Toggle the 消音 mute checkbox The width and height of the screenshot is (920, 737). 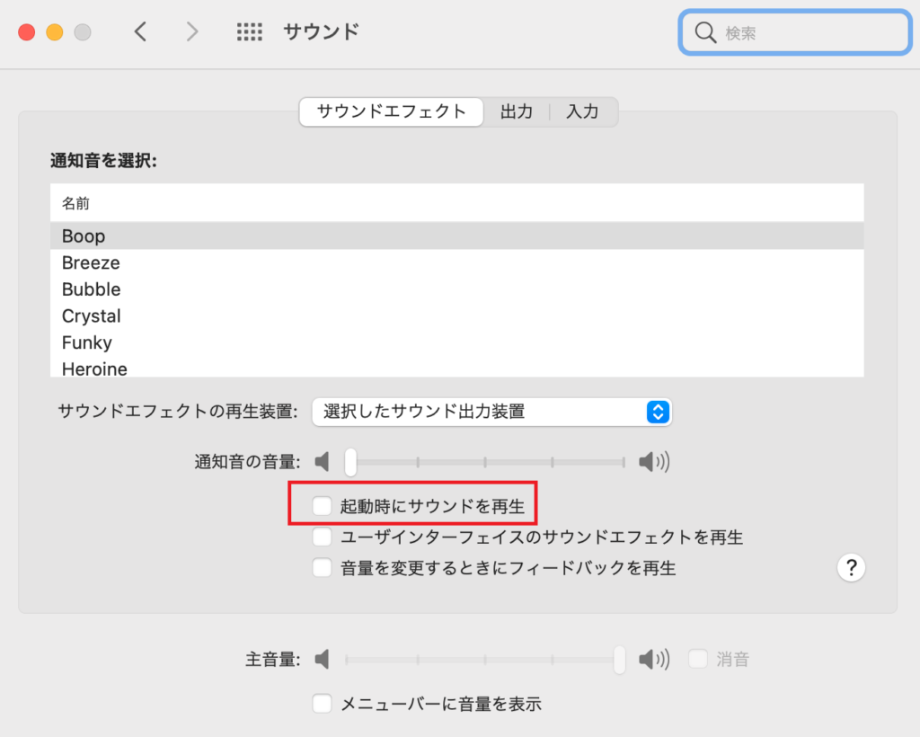pos(697,659)
